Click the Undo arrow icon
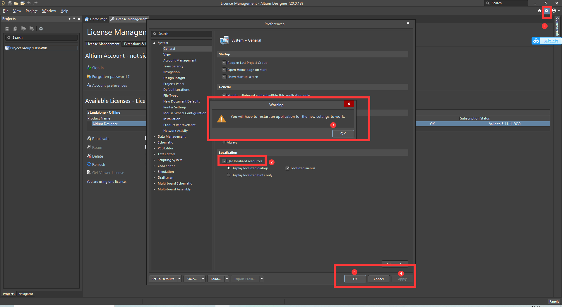The image size is (562, 307). click(29, 3)
